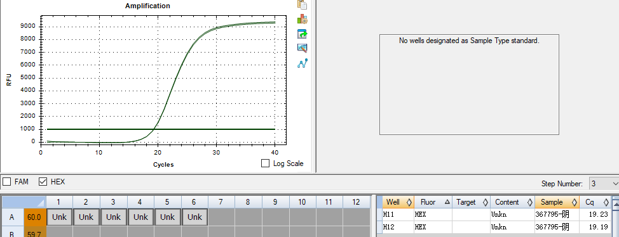Click the 60.0 temperature cell

[35, 217]
